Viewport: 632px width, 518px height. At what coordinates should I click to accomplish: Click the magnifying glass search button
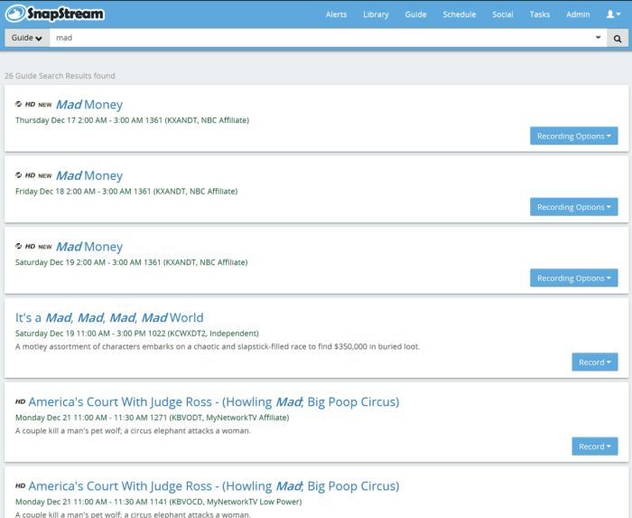pos(617,38)
